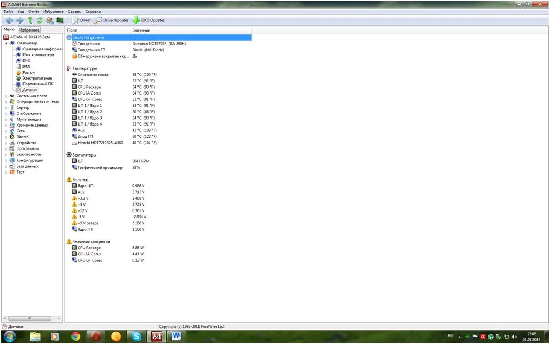Select the Устройства tree item
Screen dimensions: 550x344
point(26,143)
